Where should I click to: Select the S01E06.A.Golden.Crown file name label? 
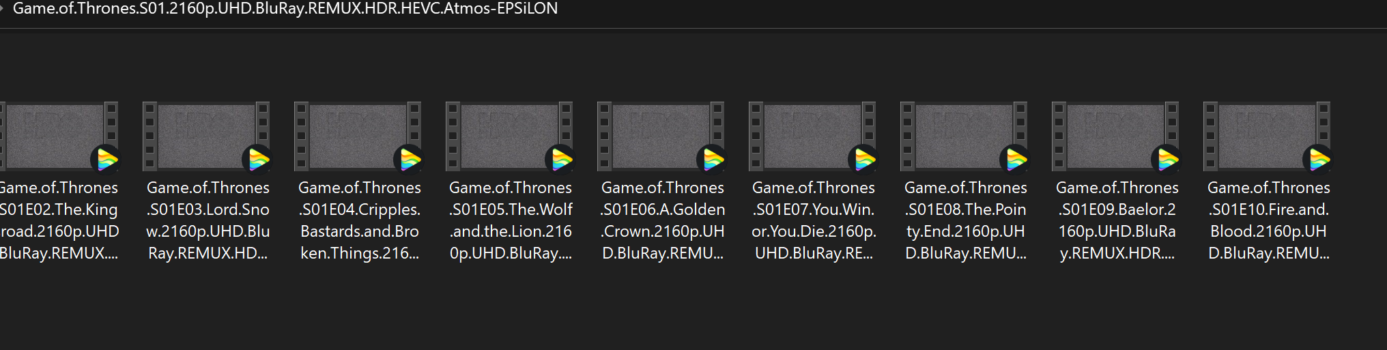[x=662, y=220]
